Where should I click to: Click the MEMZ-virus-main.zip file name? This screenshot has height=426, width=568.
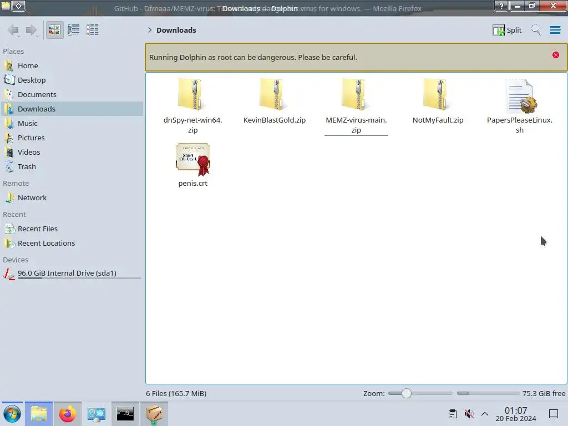coord(356,125)
